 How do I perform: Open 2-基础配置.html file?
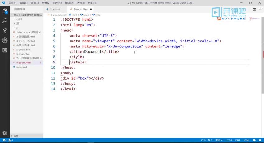[x=25, y=37]
